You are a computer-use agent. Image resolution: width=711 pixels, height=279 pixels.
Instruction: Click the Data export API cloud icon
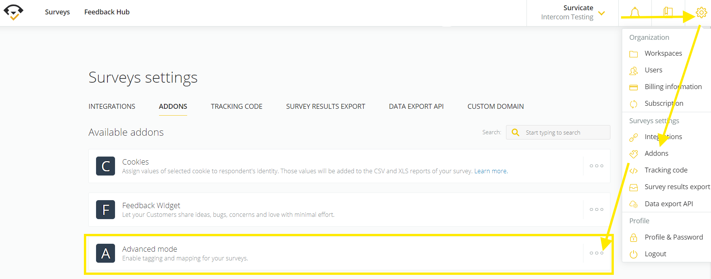tap(634, 204)
